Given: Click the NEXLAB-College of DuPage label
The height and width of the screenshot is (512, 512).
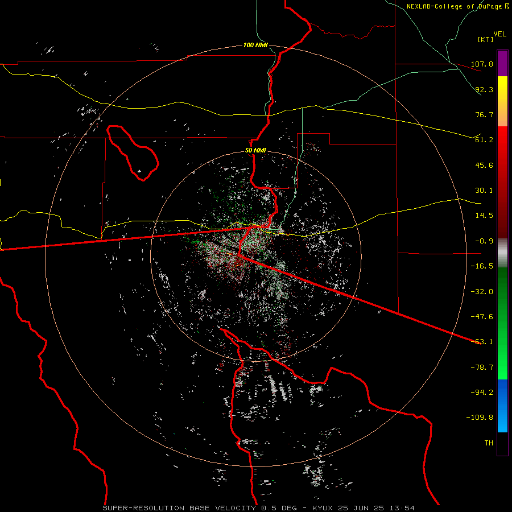Looking at the screenshot, I should point(455,6).
